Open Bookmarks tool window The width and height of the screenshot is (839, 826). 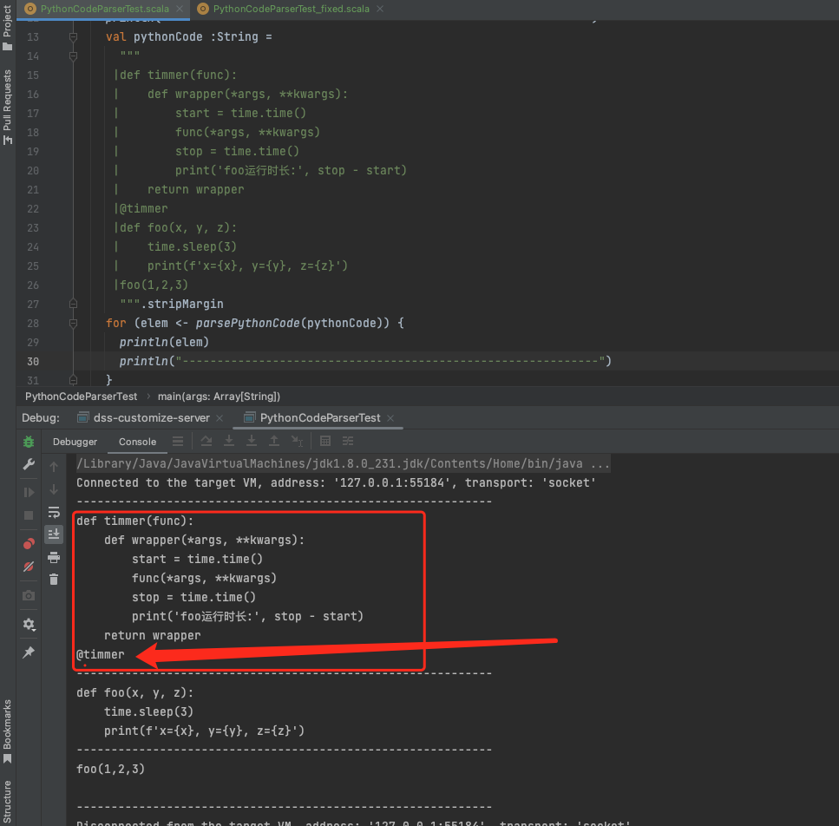(8, 731)
